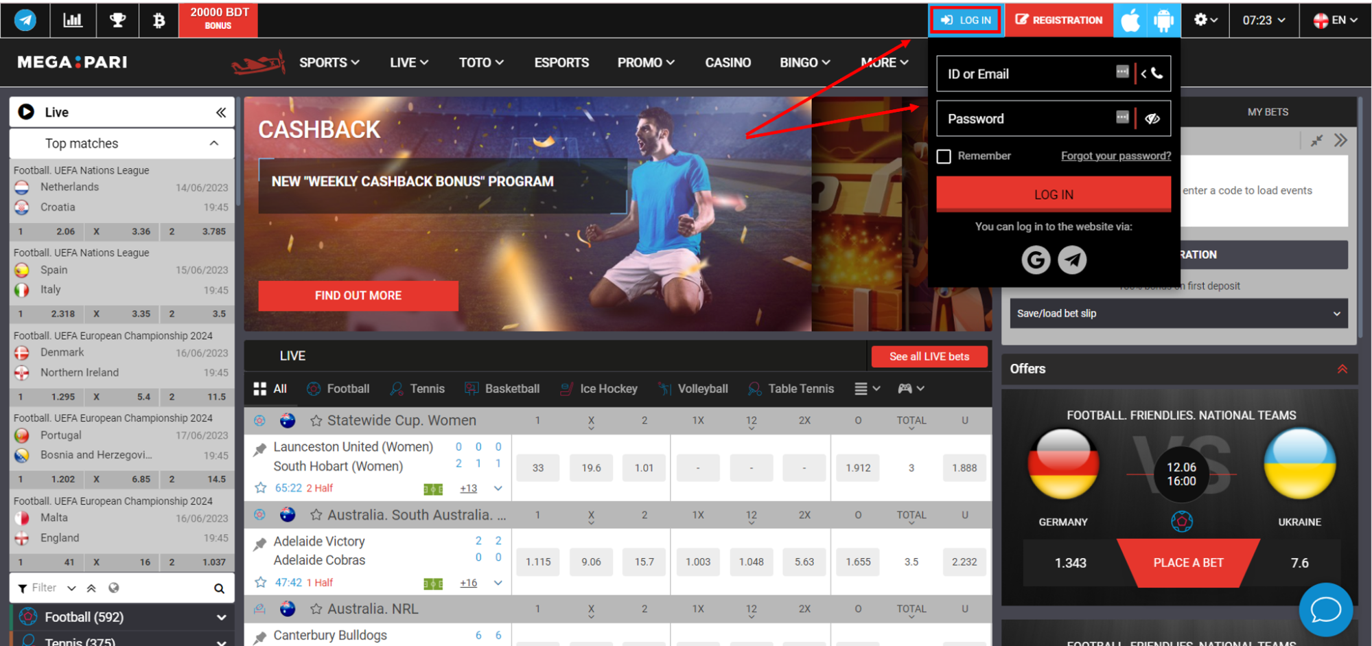Open the Telegram channel icon in top bar

[25, 20]
